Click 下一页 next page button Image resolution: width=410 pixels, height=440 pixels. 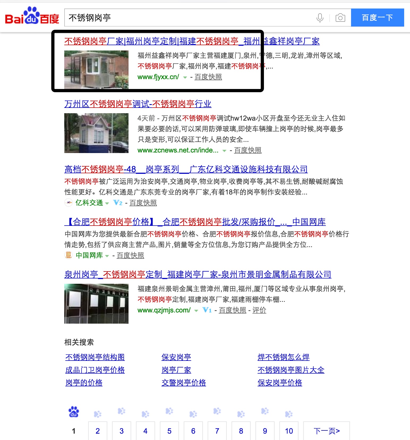pos(327,431)
